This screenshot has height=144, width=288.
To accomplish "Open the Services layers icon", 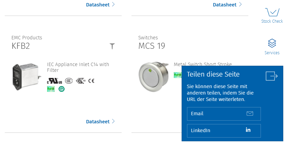I will pyautogui.click(x=272, y=43).
